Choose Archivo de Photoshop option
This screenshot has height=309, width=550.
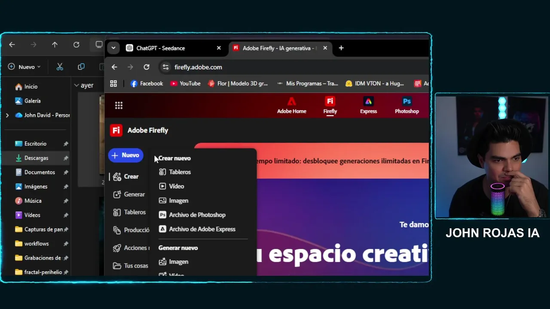(x=192, y=215)
